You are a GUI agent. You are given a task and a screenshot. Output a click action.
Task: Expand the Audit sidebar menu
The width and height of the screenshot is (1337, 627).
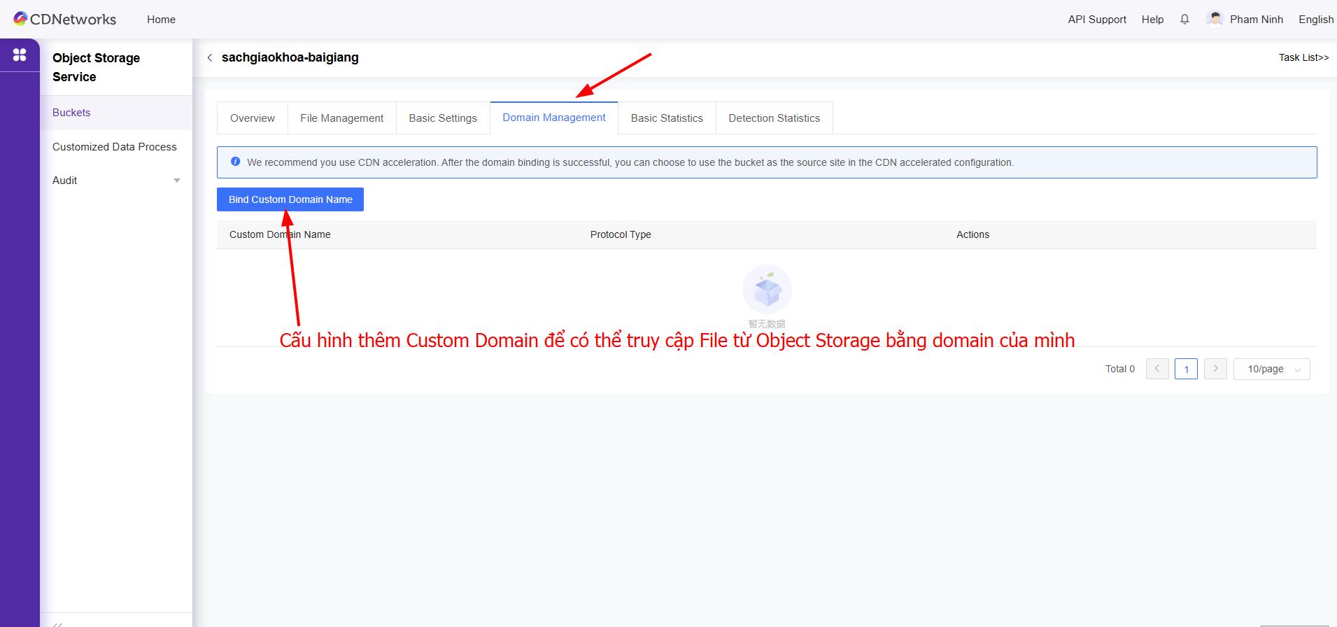tap(177, 181)
